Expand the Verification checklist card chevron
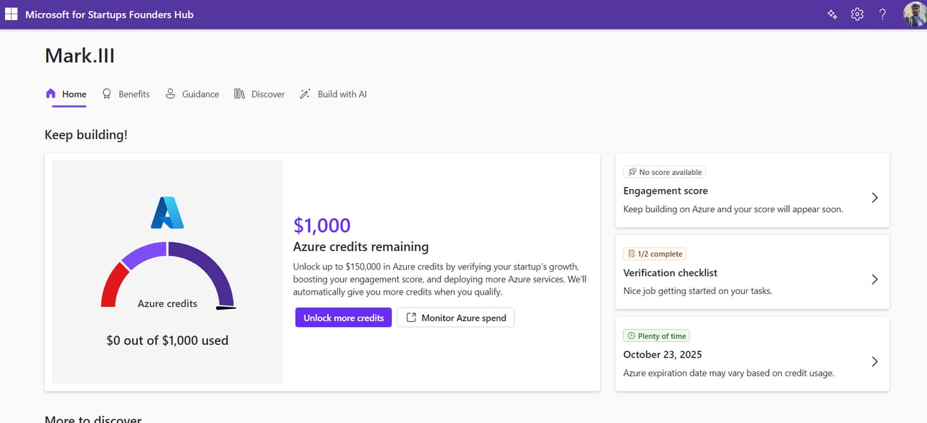 [875, 280]
